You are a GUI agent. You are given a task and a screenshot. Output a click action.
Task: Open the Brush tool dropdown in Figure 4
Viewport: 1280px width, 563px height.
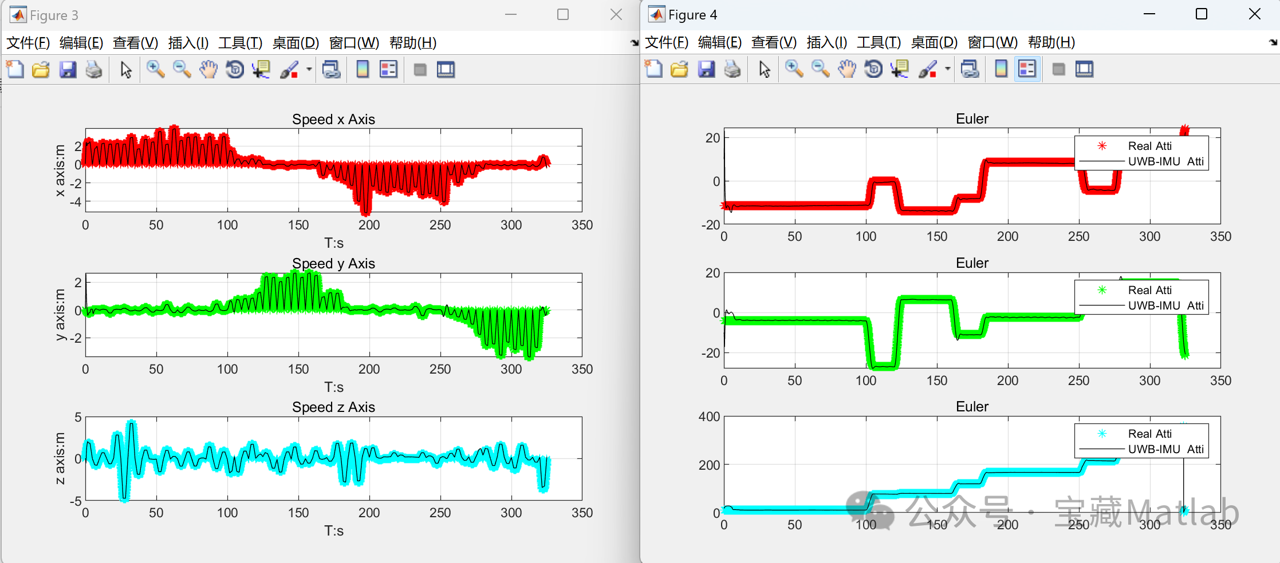[946, 69]
